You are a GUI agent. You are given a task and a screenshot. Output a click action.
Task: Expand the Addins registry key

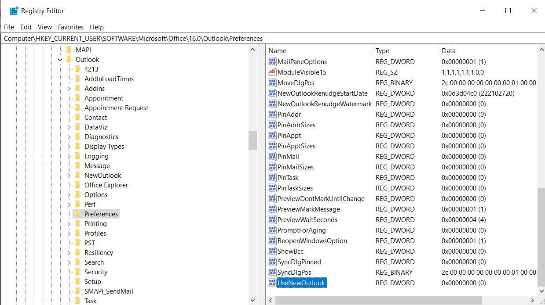pyautogui.click(x=69, y=89)
